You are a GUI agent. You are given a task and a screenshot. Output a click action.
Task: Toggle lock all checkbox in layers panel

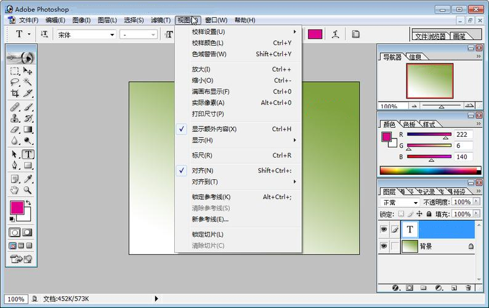[429, 214]
